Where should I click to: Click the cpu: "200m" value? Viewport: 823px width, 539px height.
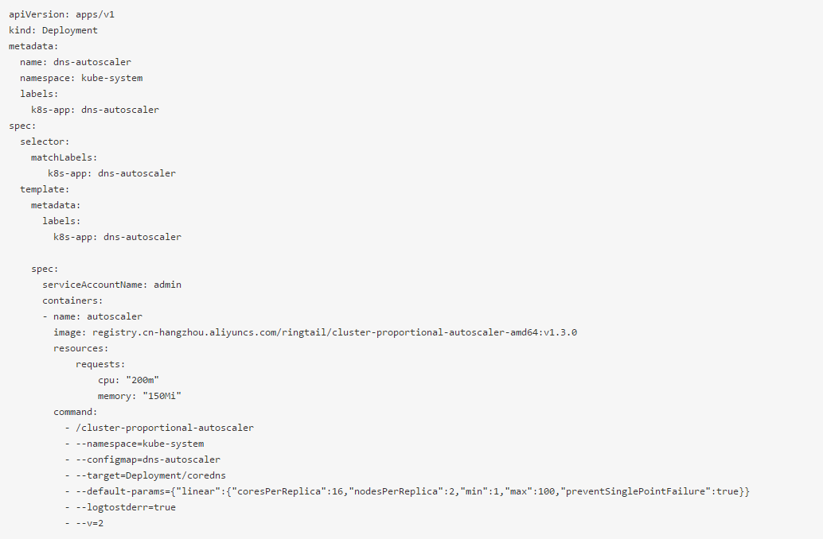(142, 380)
